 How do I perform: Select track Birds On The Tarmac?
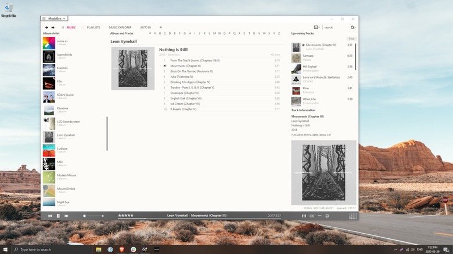click(x=221, y=71)
